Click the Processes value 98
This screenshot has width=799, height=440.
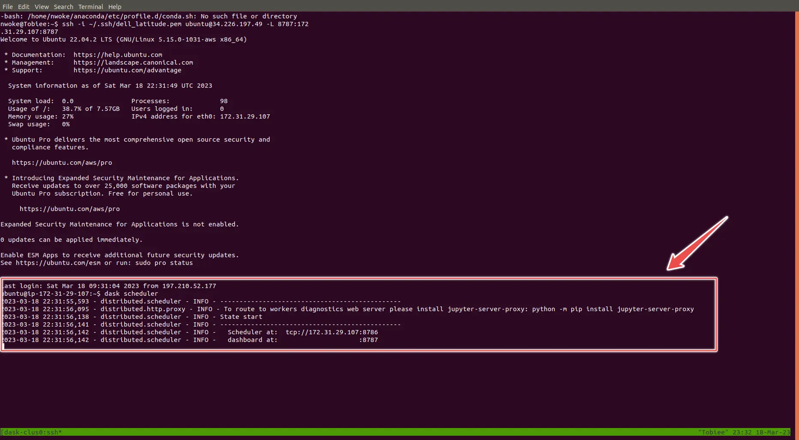[224, 101]
